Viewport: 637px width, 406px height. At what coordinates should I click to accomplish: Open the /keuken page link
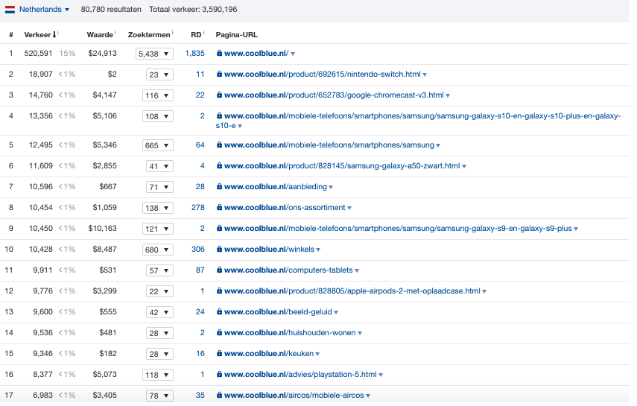point(269,354)
